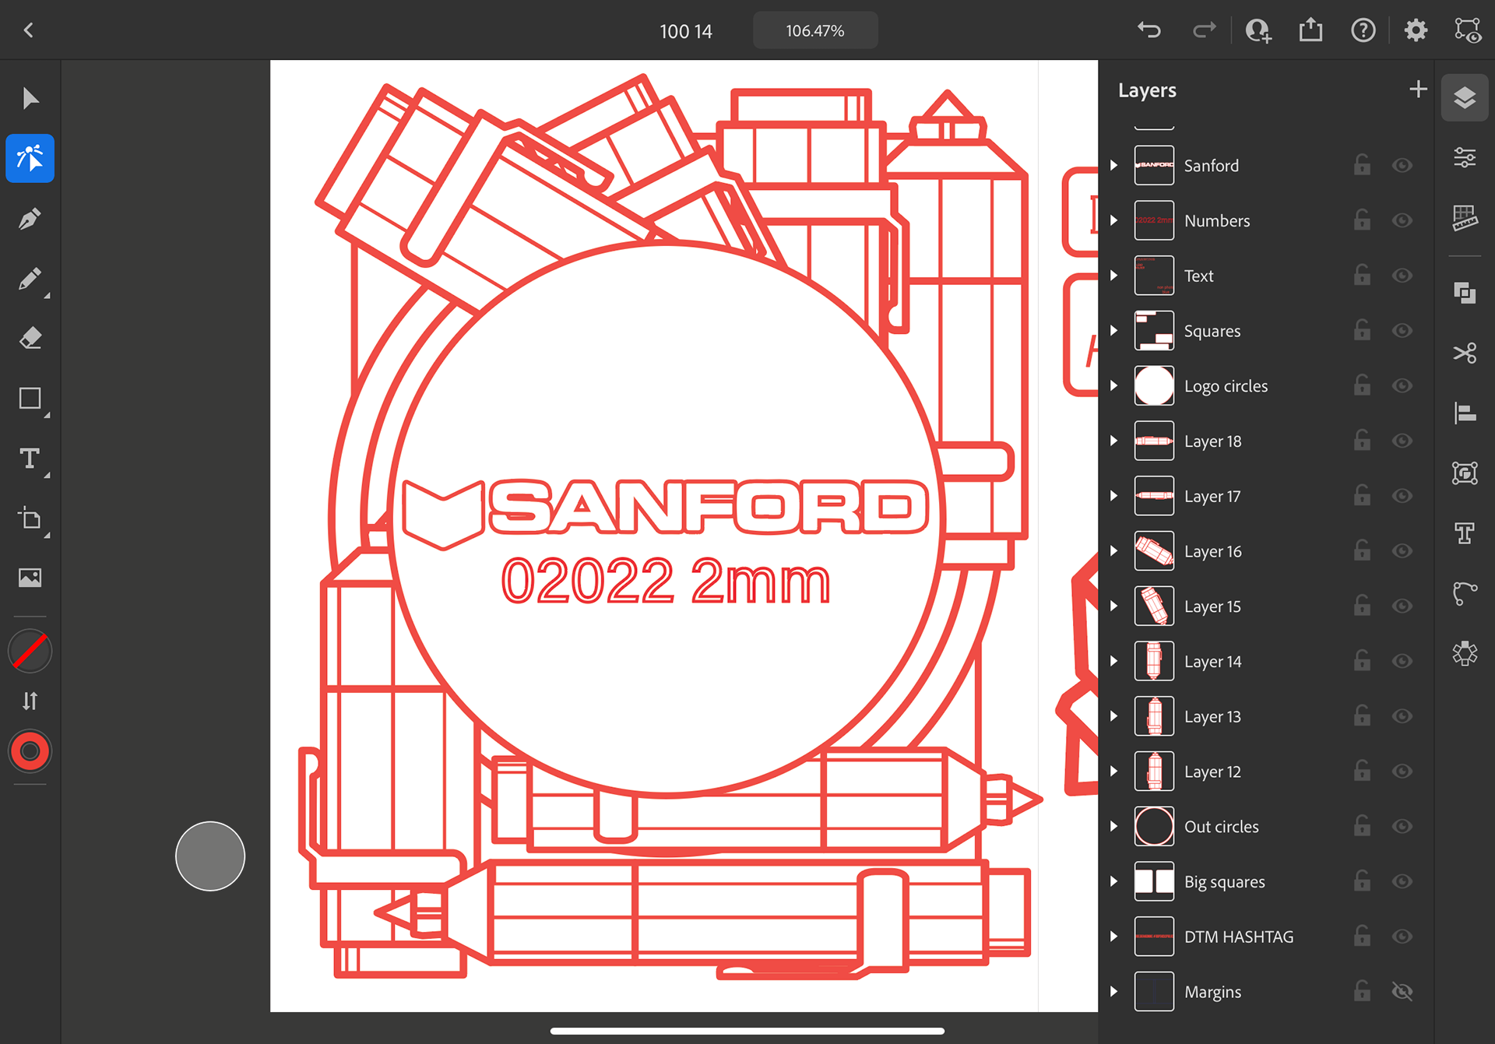Tap the gray touch shortcut circle
1495x1044 pixels.
coord(210,856)
